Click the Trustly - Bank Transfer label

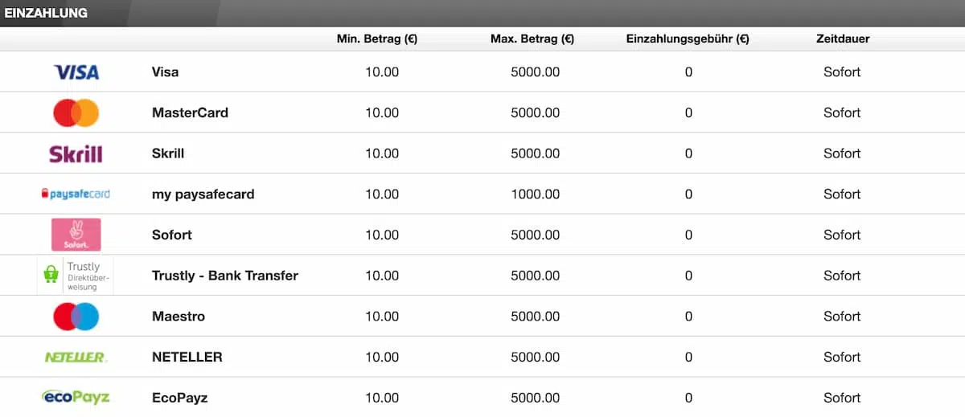[x=225, y=276]
